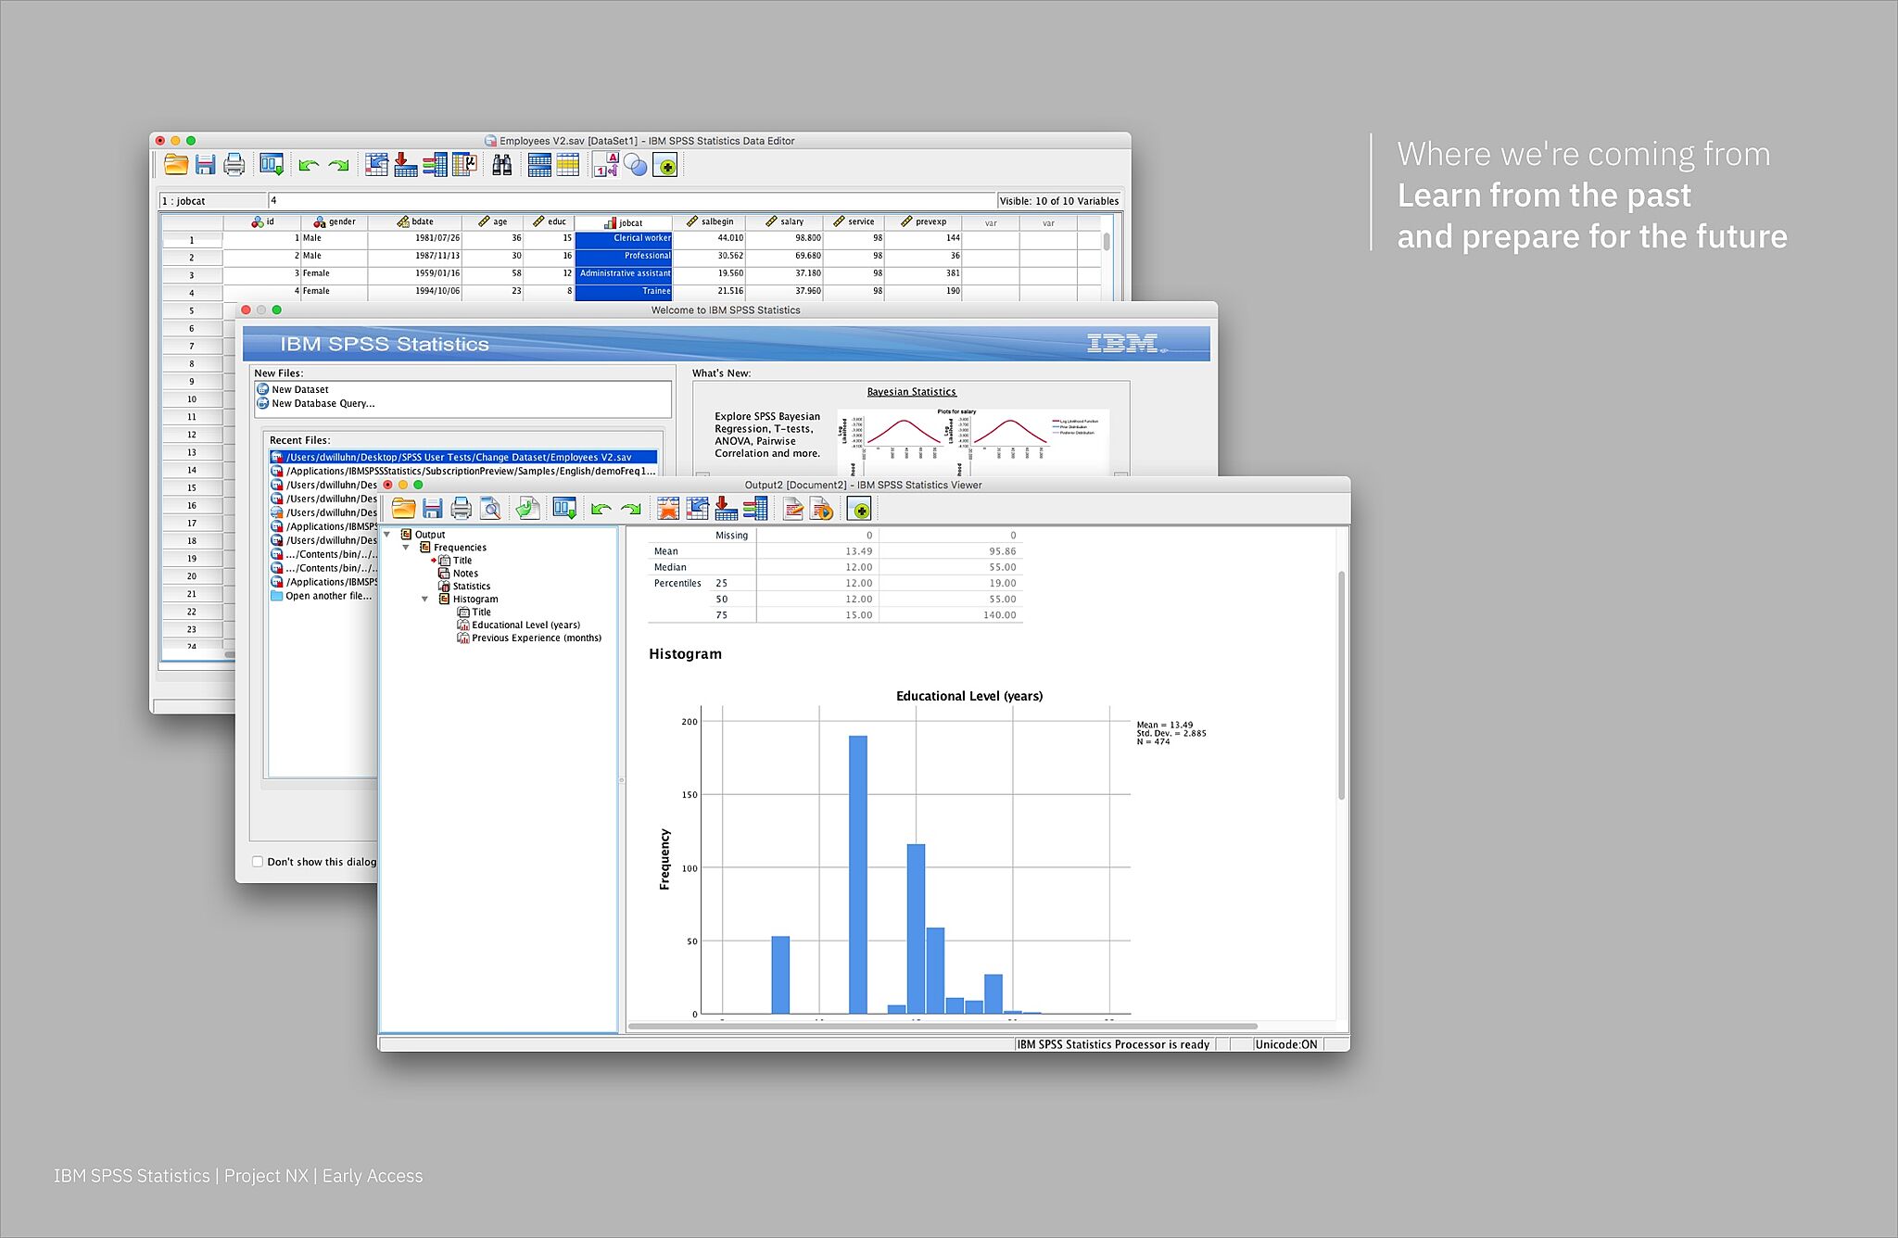Viewport: 1898px width, 1238px height.
Task: Click New Database Query option
Action: [x=323, y=404]
